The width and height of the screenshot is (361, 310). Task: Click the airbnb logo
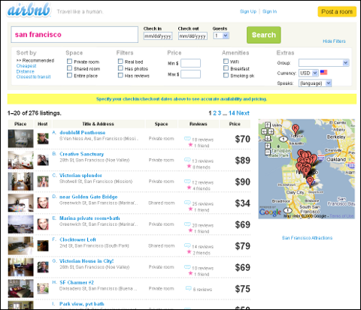pos(29,11)
